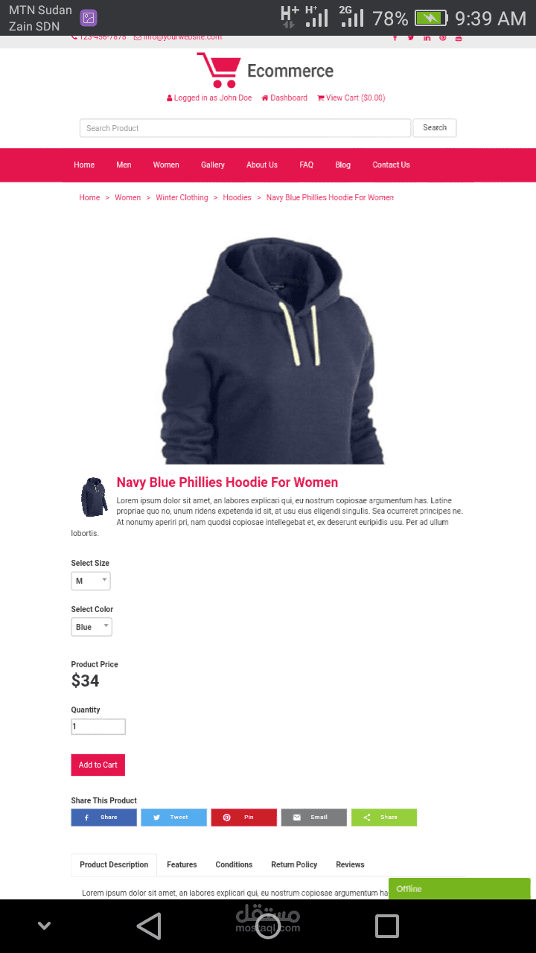Image resolution: width=536 pixels, height=953 pixels.
Task: Open the Select Size dropdown
Action: point(91,581)
